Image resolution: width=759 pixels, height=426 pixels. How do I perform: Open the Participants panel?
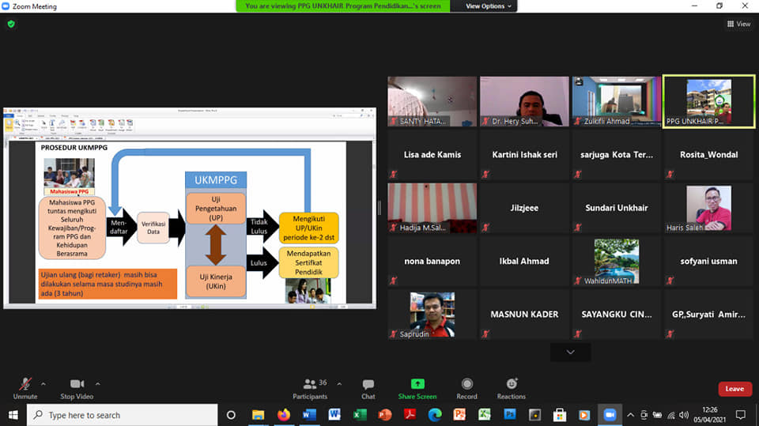309,388
